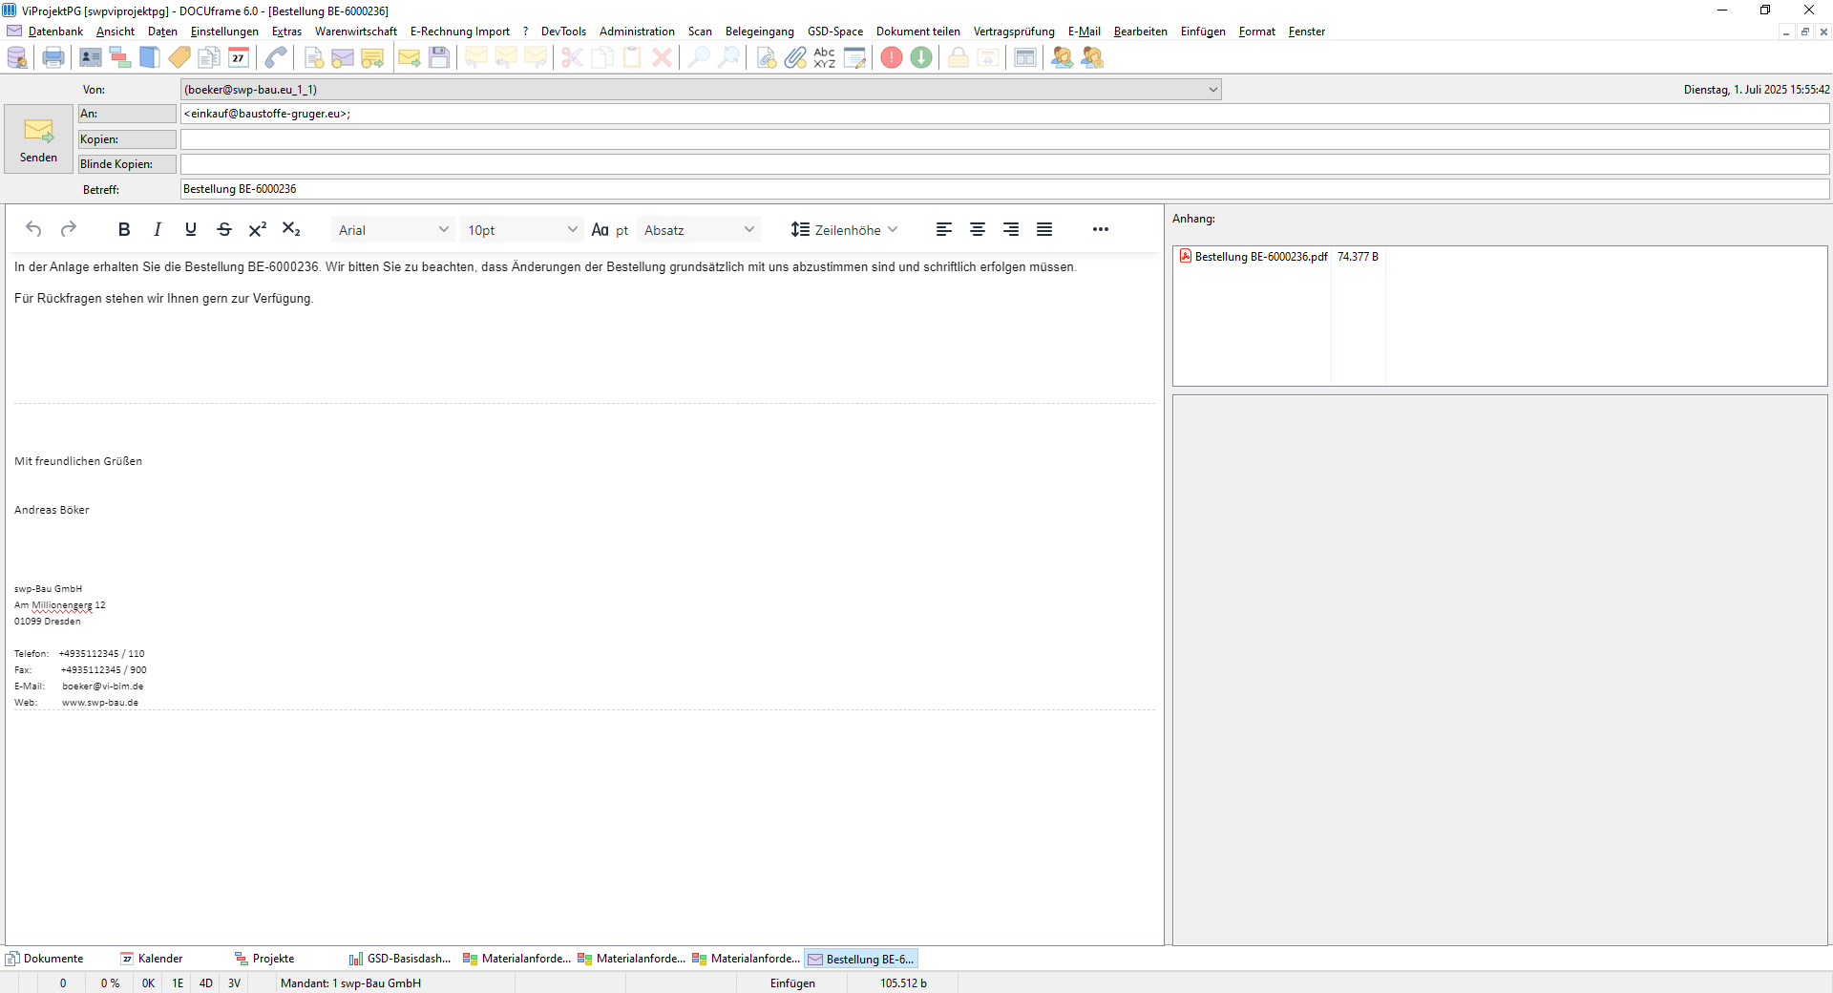Viewport: 1833px width, 993px height.
Task: Toggle superscript formatting
Action: [x=258, y=229]
